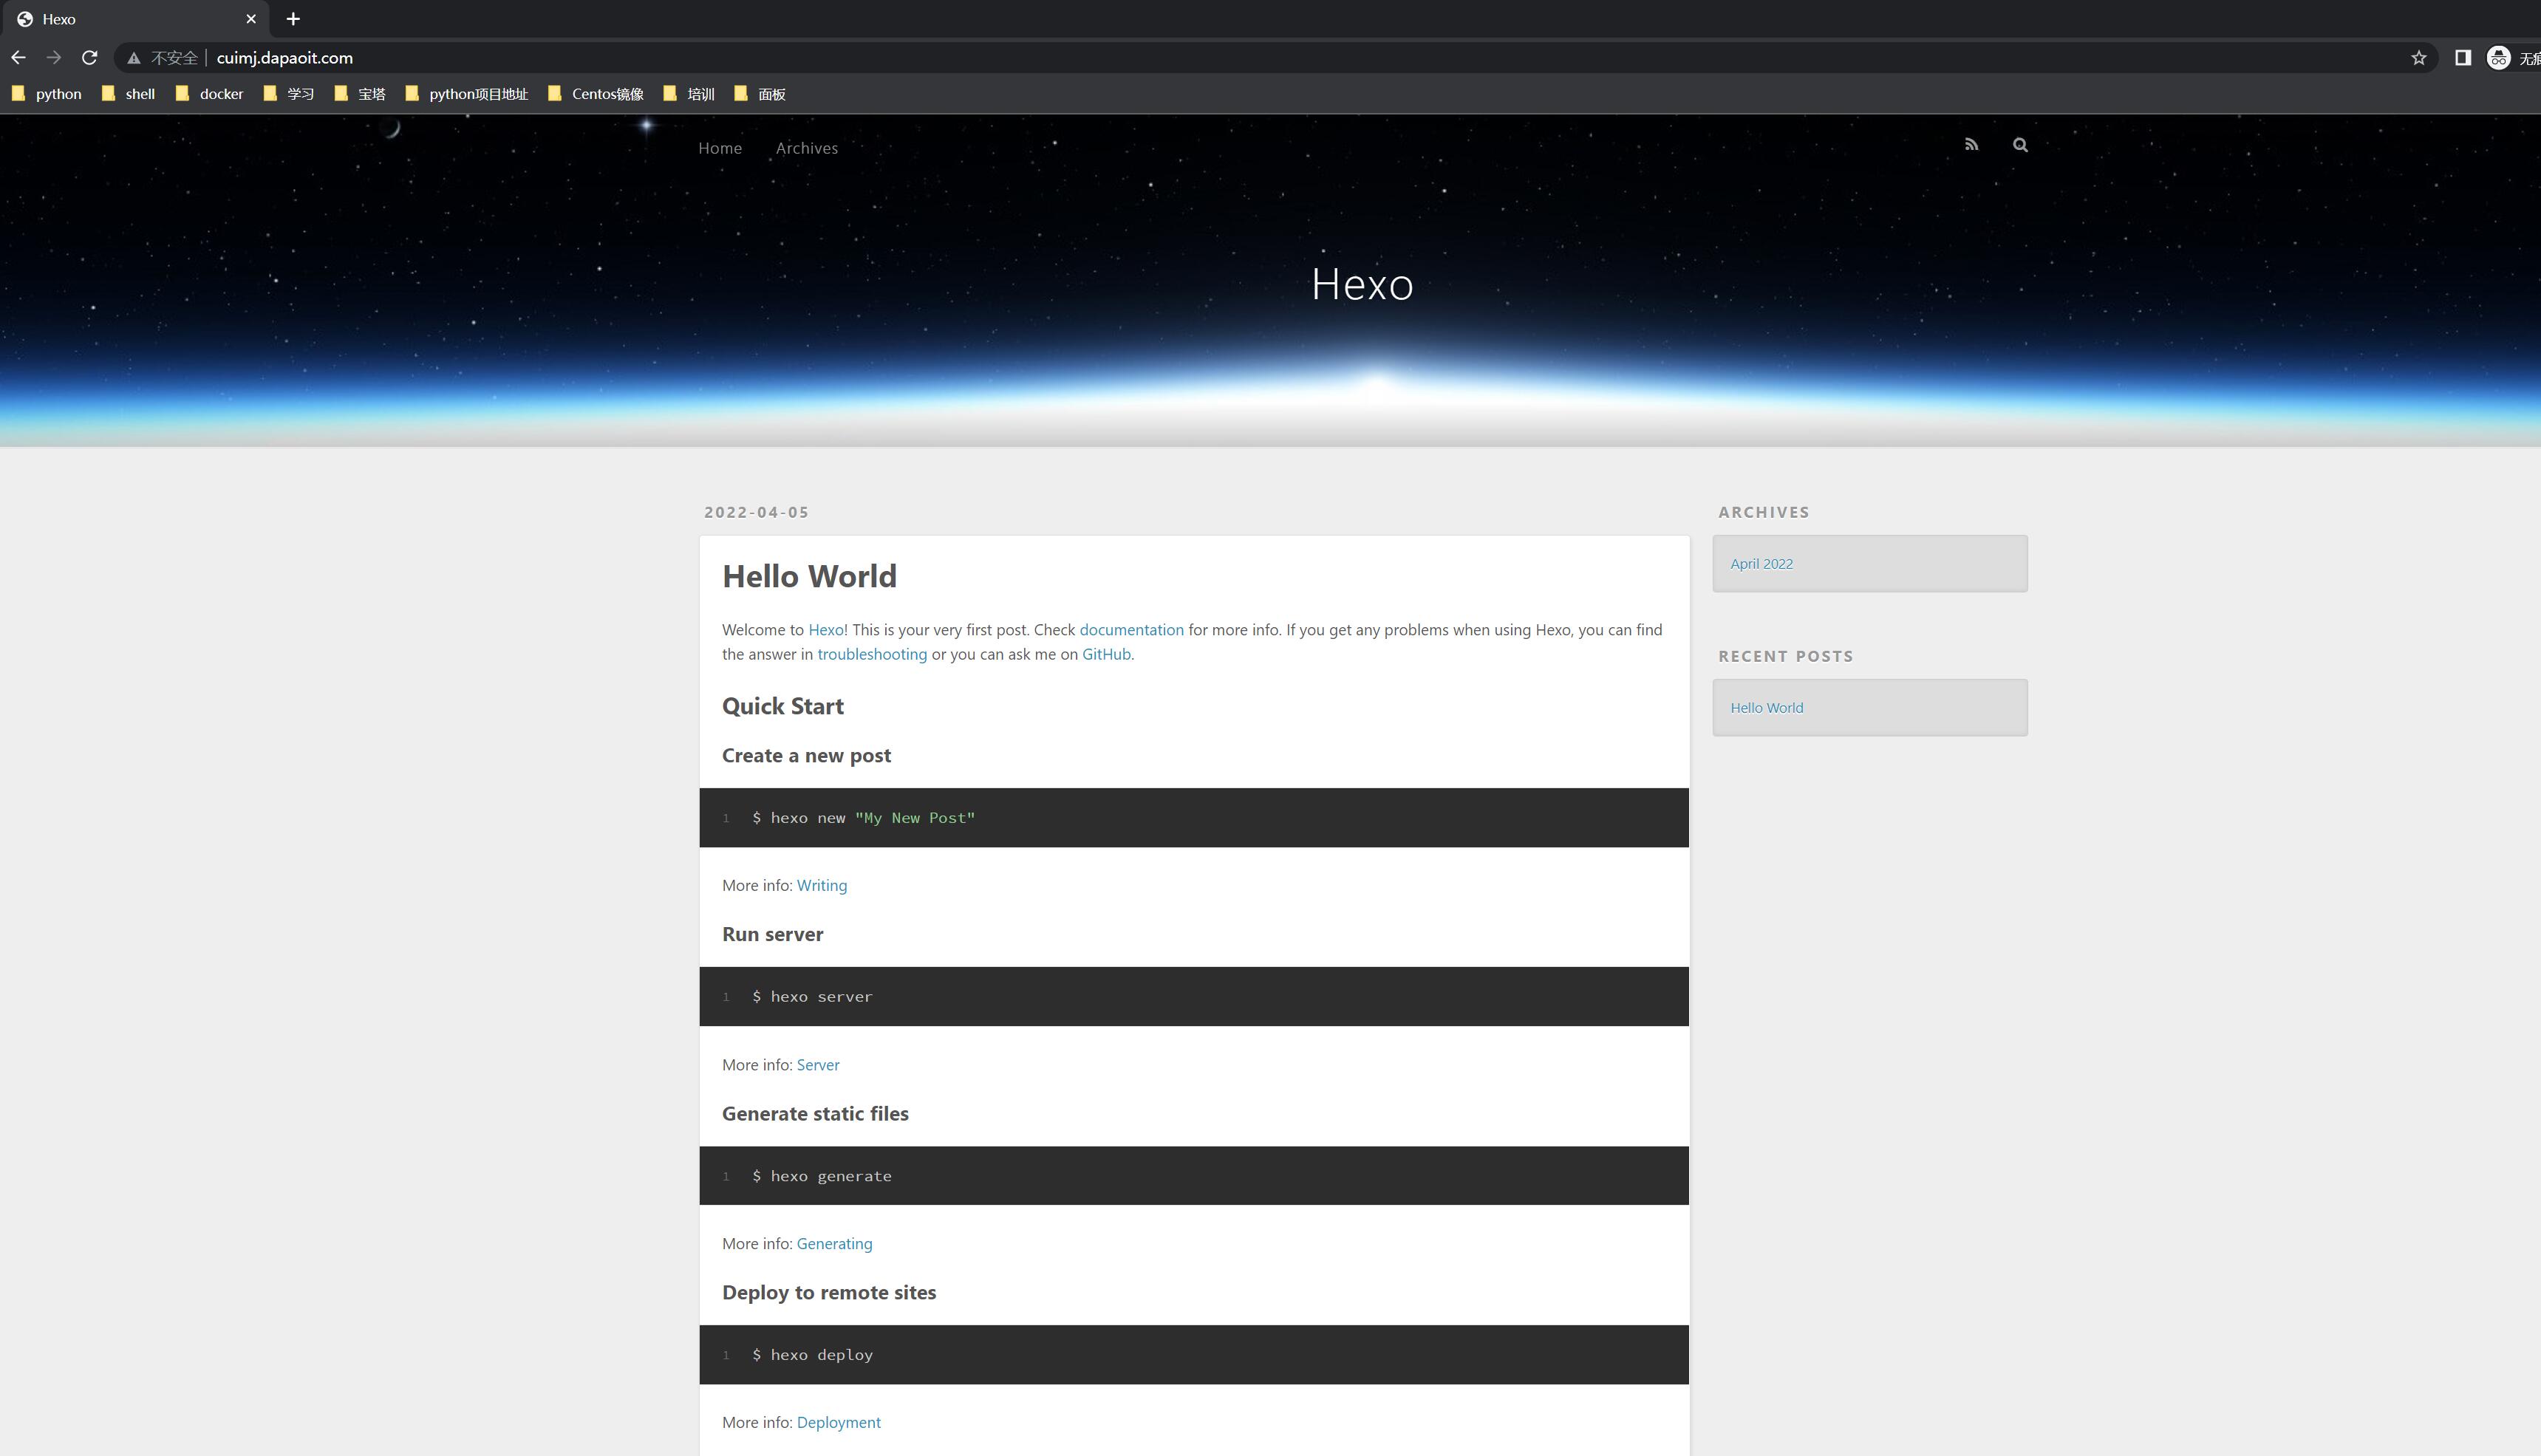Viewport: 2541px width, 1456px height.
Task: Click the Quick Start heading
Action: point(783,706)
